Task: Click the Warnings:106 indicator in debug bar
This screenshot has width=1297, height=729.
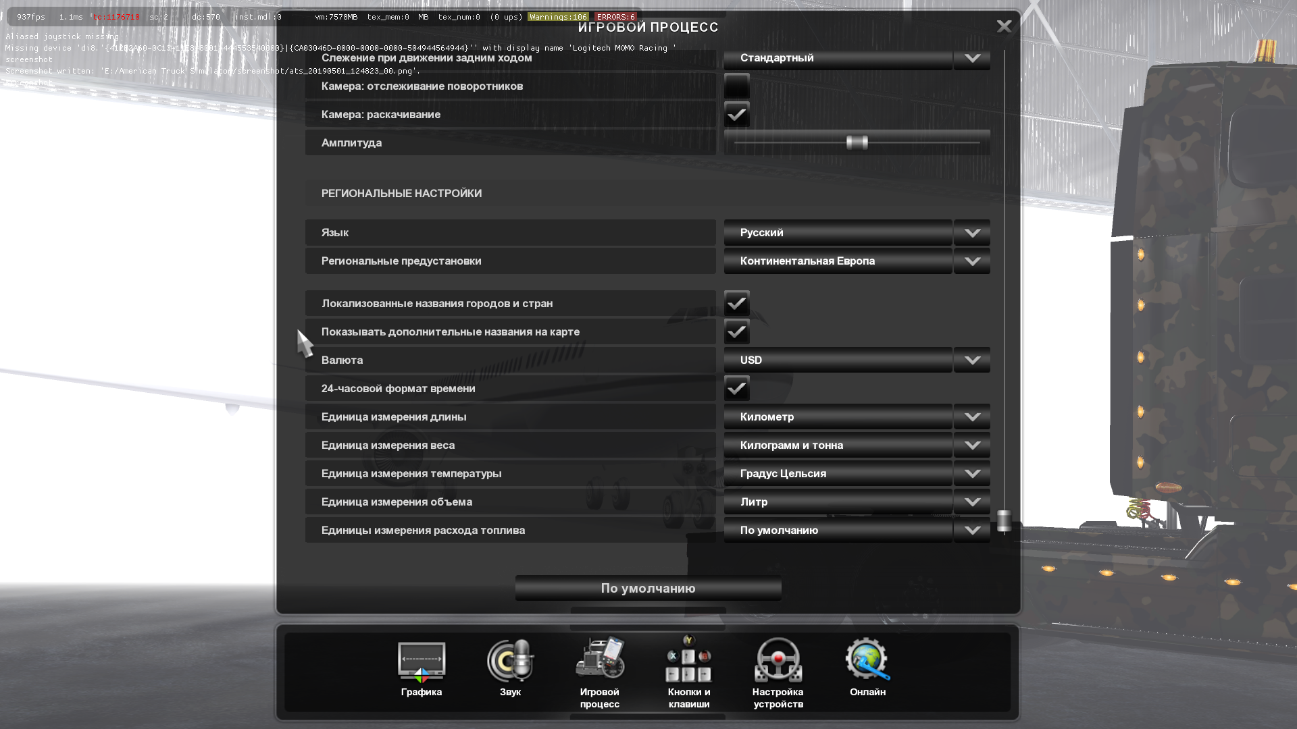Action: pos(558,17)
